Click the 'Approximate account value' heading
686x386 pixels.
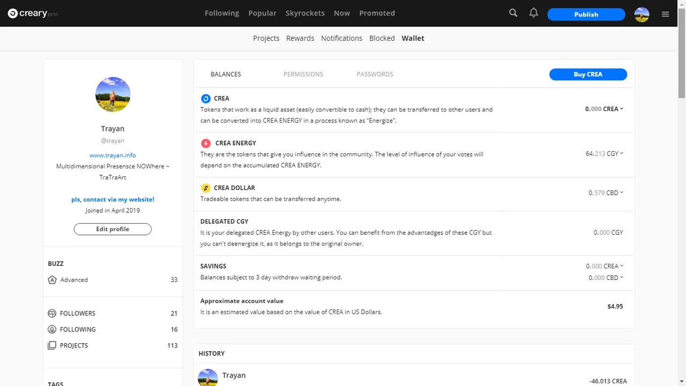pyautogui.click(x=242, y=301)
